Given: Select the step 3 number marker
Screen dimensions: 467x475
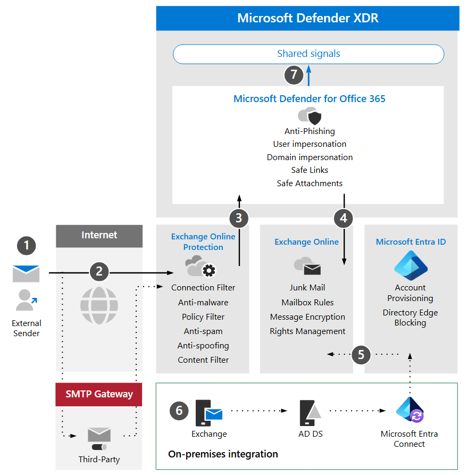Looking at the screenshot, I should click(x=239, y=218).
